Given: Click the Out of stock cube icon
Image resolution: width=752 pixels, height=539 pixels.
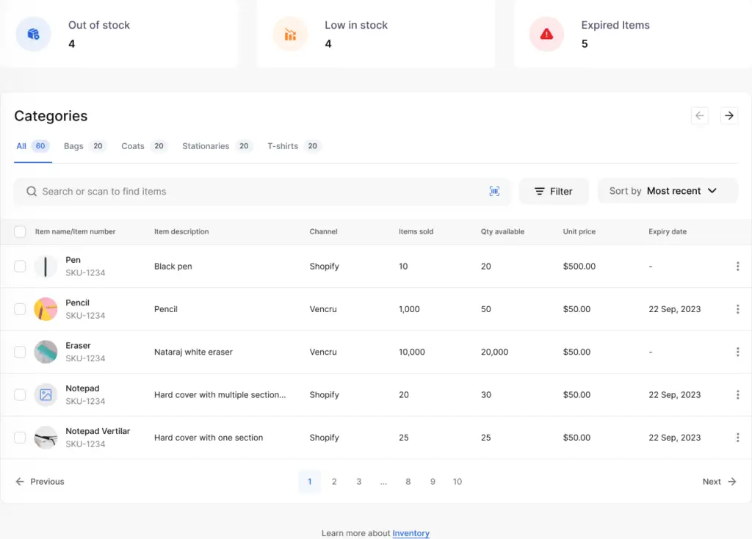Looking at the screenshot, I should tap(33, 35).
